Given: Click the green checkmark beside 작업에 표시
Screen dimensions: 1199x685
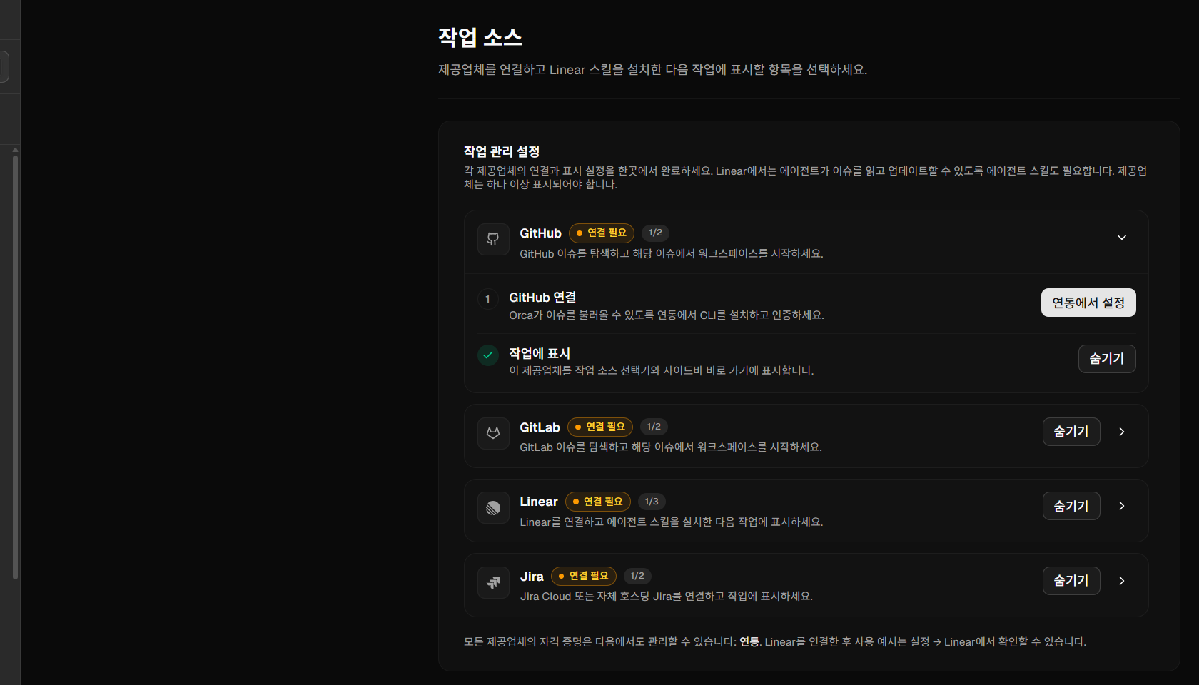Looking at the screenshot, I should (488, 355).
